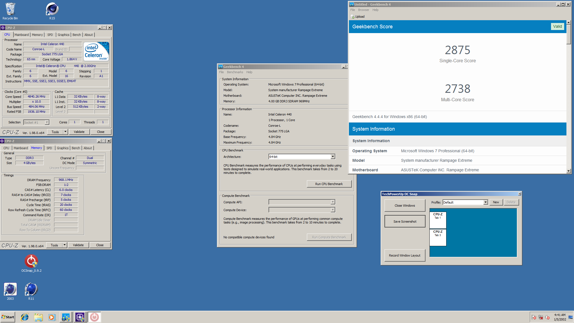This screenshot has width=574, height=323.
Task: Click Run CPU Benchmark
Action: pos(329,184)
